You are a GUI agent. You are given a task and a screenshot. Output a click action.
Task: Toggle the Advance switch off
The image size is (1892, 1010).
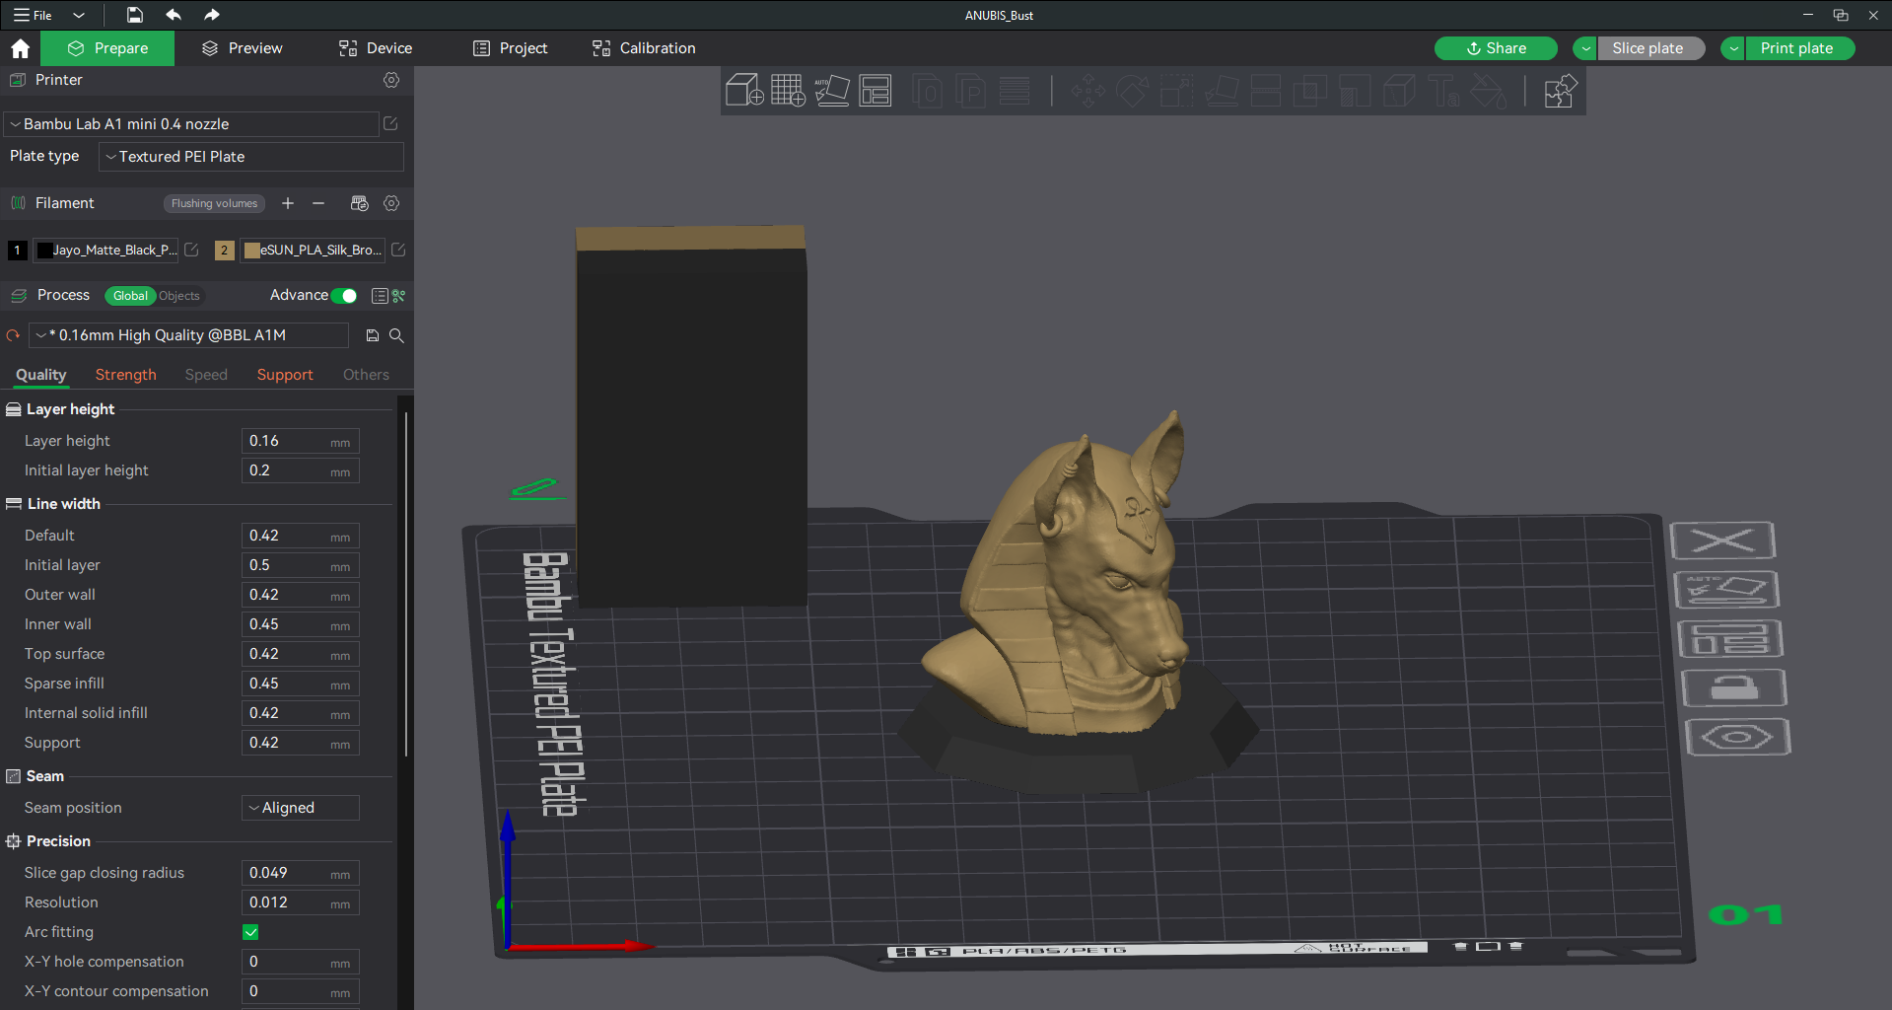[x=344, y=296]
